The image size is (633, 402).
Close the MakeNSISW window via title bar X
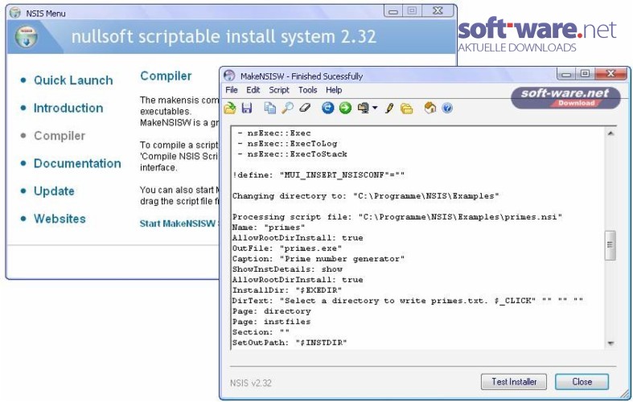[x=610, y=74]
